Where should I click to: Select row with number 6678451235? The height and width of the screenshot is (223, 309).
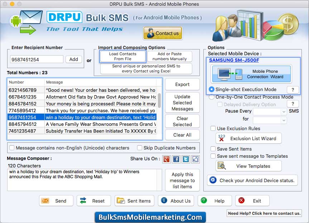click(82, 97)
